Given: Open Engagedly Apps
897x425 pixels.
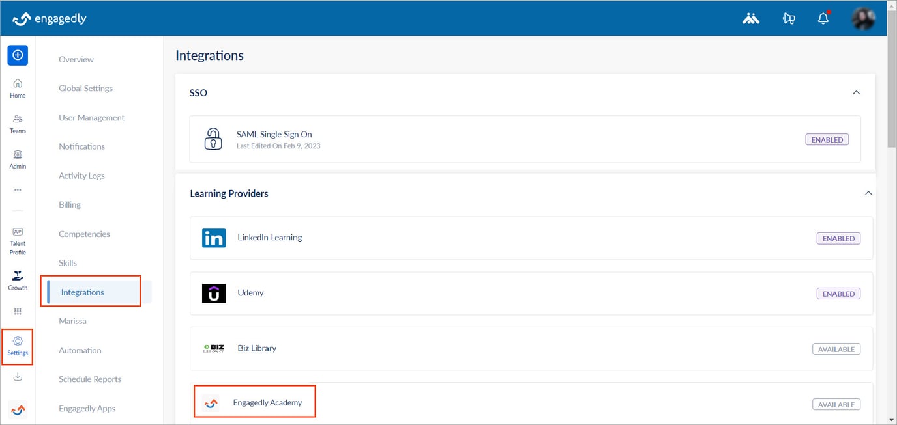Looking at the screenshot, I should 87,409.
